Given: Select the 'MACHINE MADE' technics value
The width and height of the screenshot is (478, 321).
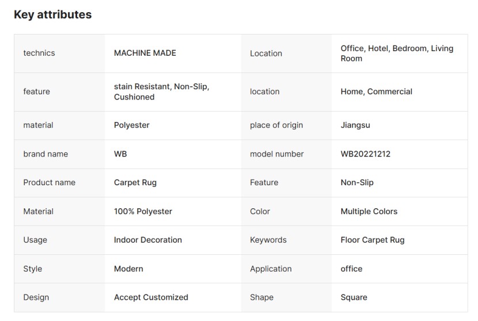Looking at the screenshot, I should point(145,53).
